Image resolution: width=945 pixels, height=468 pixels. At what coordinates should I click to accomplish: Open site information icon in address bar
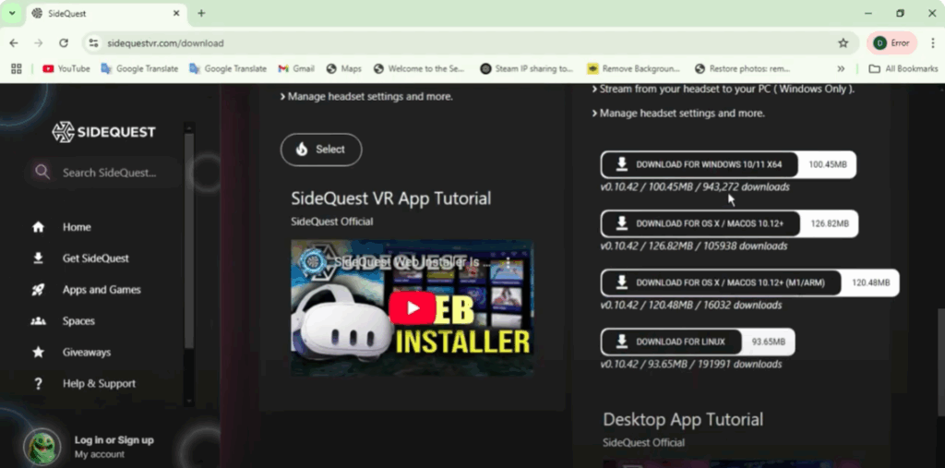pos(93,42)
